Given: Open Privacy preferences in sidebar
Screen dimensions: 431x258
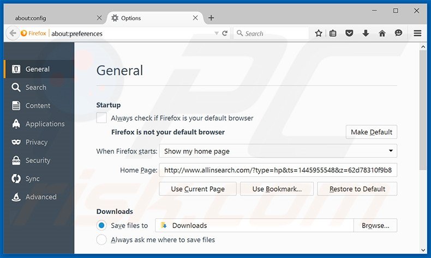Looking at the screenshot, I should click(39, 142).
